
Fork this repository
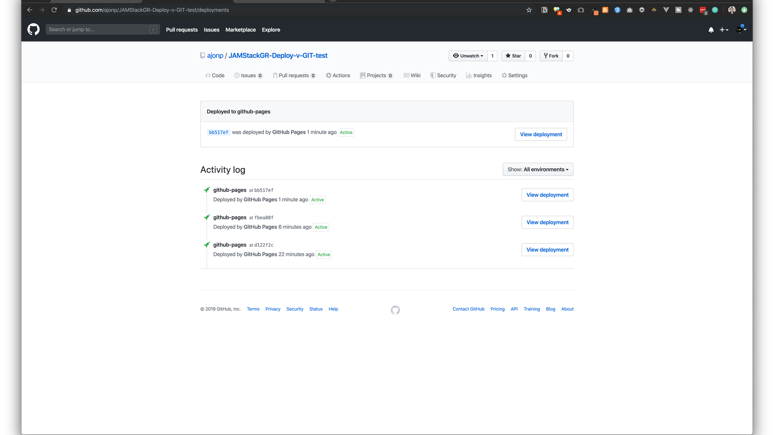551,56
